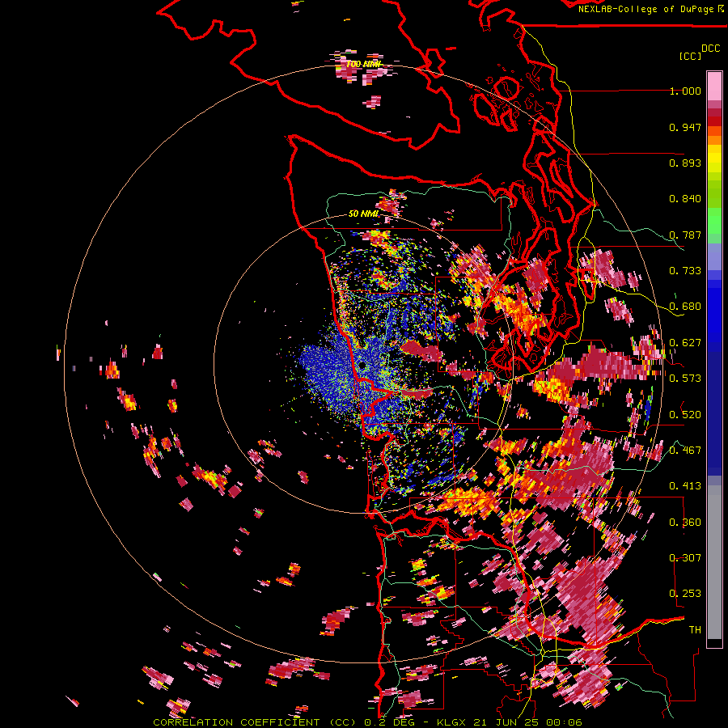This screenshot has width=728, height=728.
Task: Click the DCC product label
Action: click(x=710, y=48)
